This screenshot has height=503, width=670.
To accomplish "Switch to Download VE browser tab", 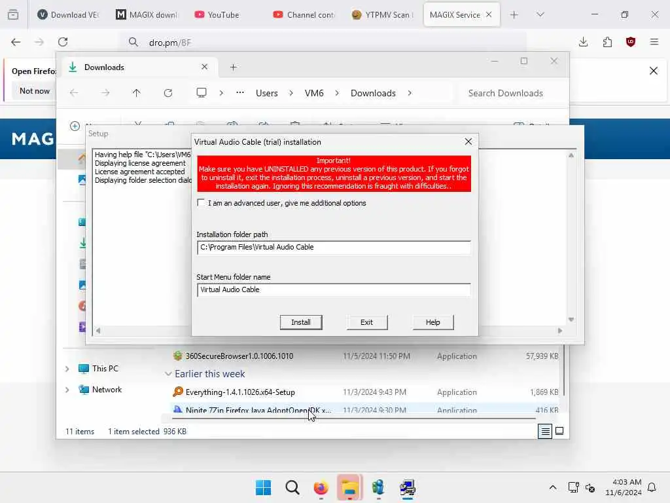I will pyautogui.click(x=68, y=14).
